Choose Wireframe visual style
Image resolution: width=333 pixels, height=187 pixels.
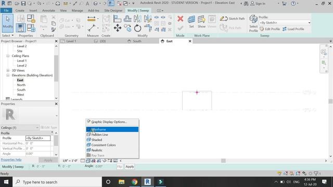[112, 129]
